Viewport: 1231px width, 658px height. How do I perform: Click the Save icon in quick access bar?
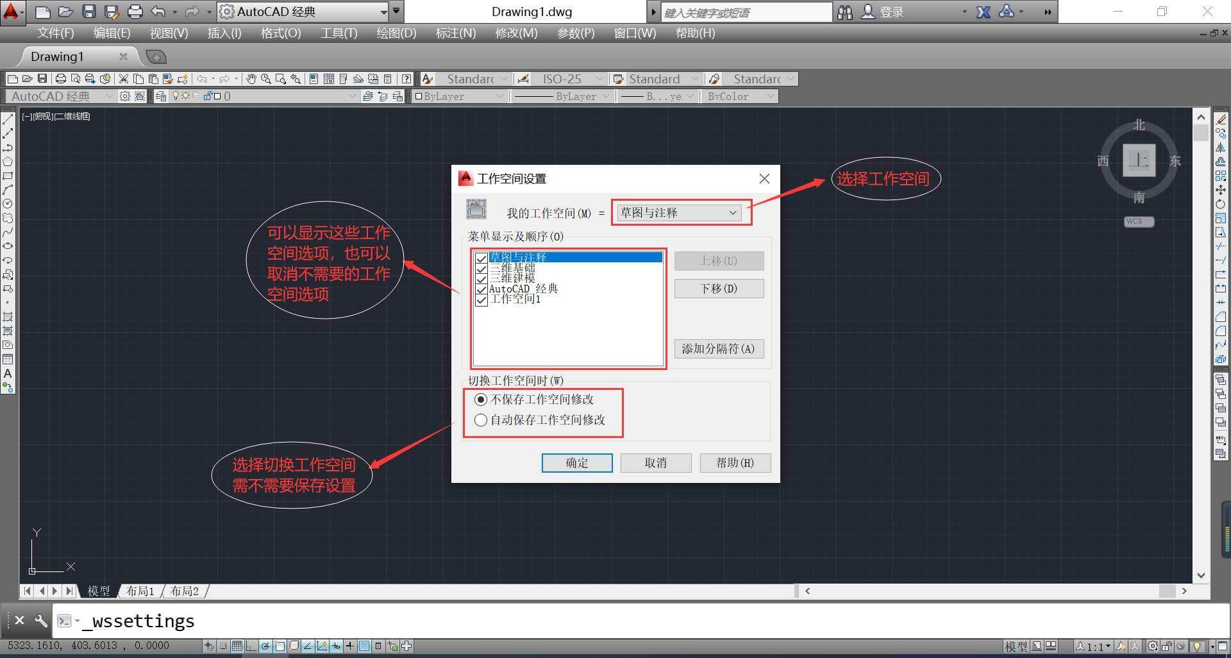(89, 12)
